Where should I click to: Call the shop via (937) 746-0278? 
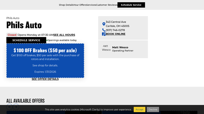(115, 30)
